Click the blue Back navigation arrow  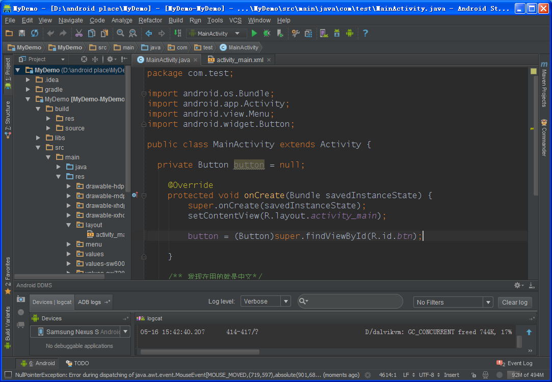tap(149, 34)
